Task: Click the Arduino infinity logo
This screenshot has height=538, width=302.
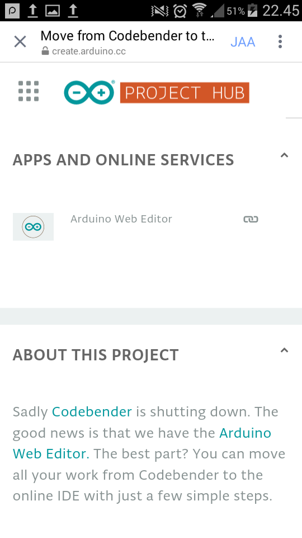Action: point(89,92)
